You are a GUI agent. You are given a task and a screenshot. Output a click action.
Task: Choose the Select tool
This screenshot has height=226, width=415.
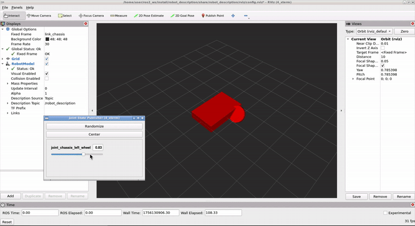coord(65,16)
